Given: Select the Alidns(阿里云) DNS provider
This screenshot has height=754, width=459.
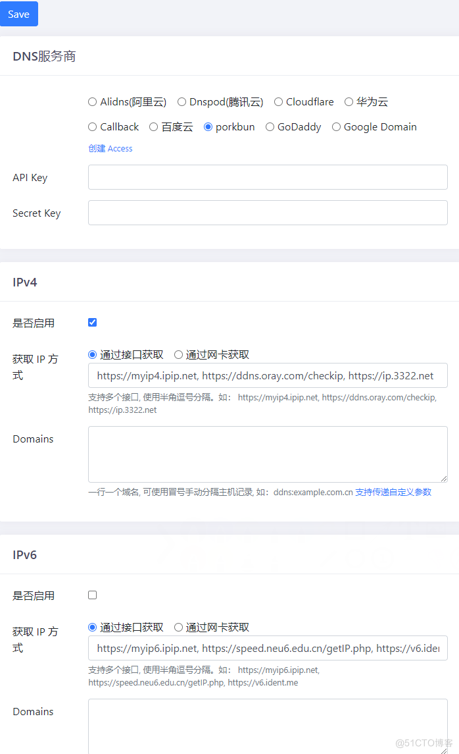Looking at the screenshot, I should click(x=93, y=102).
